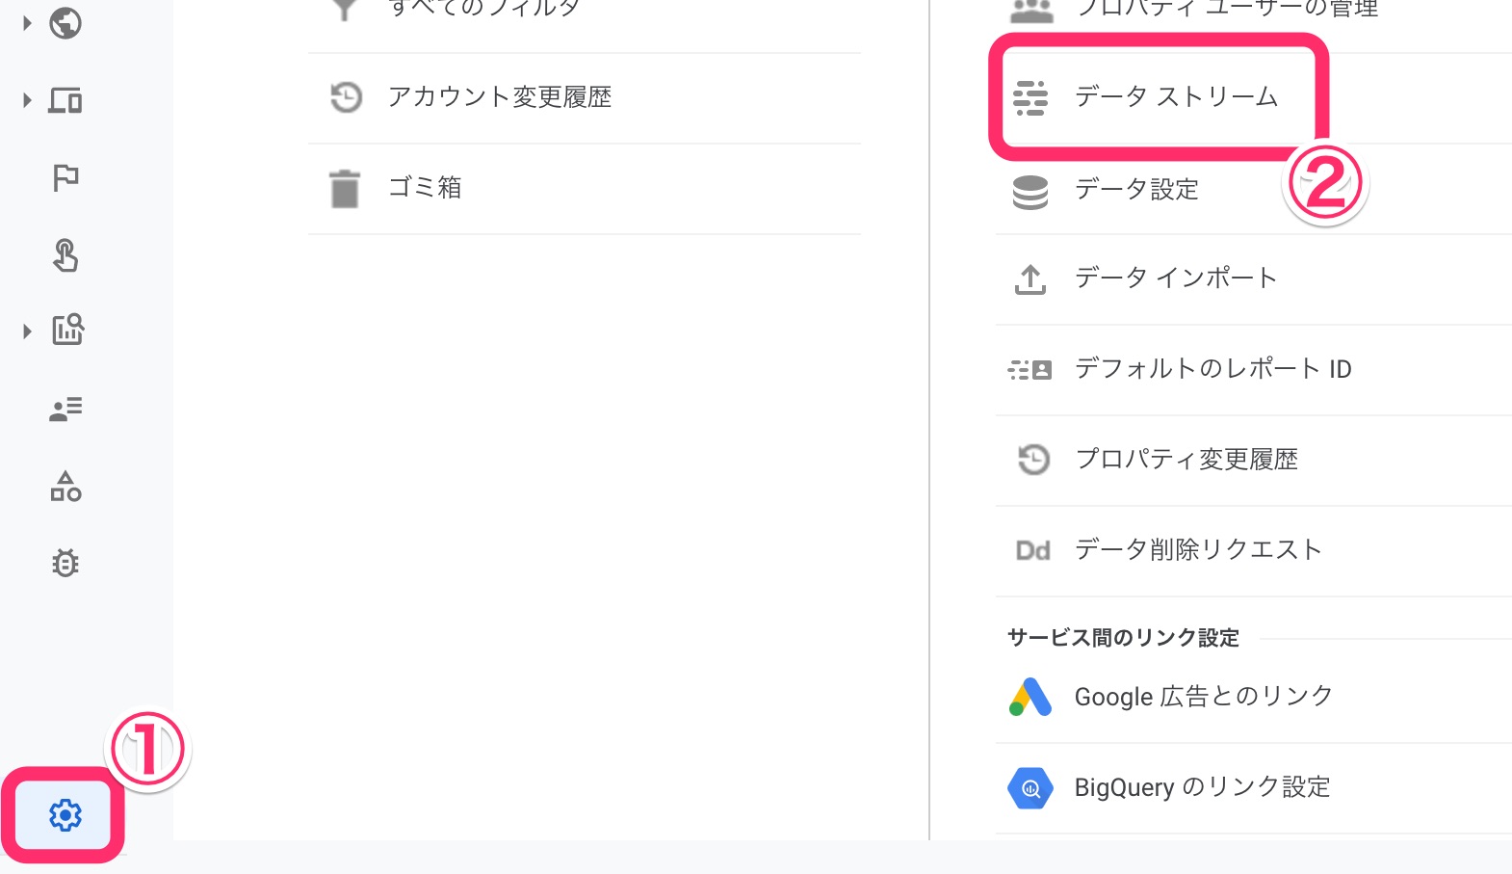Expand the globe section arrow

click(x=27, y=23)
